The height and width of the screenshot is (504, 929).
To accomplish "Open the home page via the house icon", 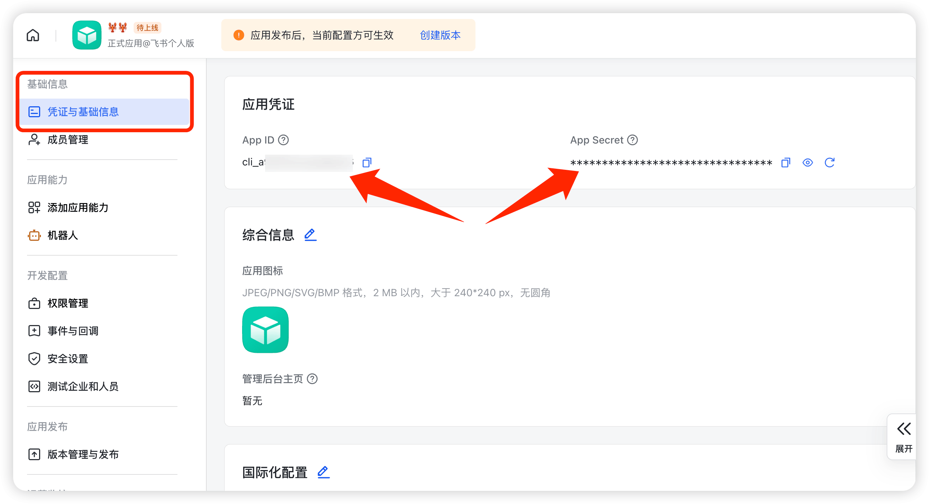I will coord(33,35).
